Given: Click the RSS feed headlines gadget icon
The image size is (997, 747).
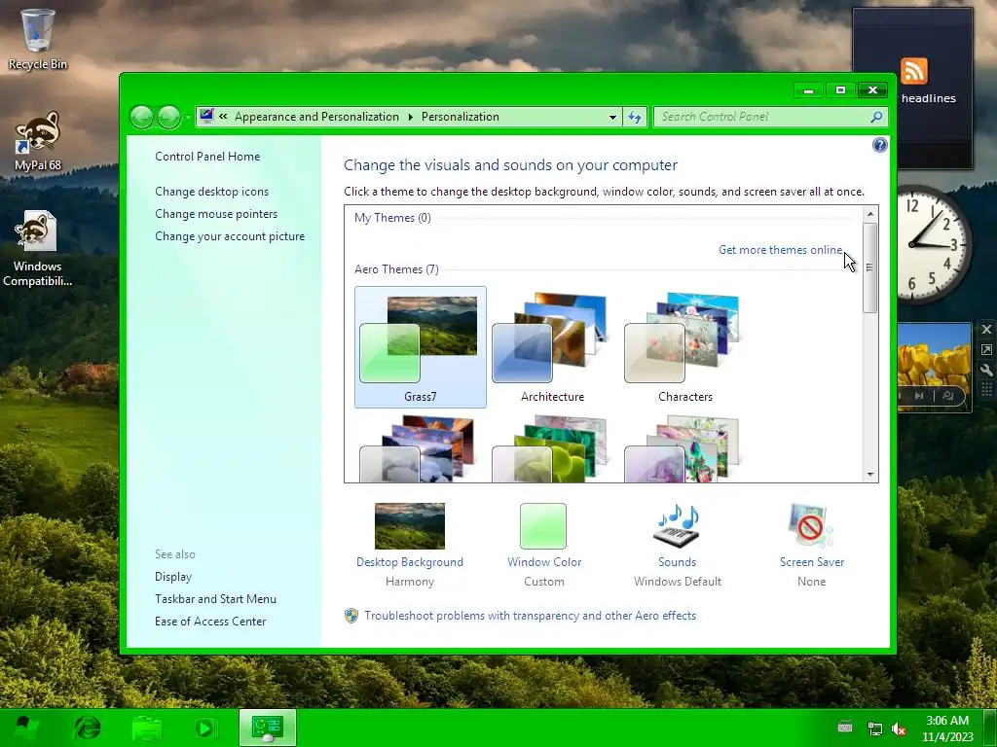Looking at the screenshot, I should coord(913,70).
